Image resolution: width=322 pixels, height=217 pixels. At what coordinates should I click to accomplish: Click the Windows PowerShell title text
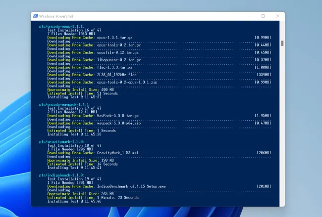coord(56,16)
